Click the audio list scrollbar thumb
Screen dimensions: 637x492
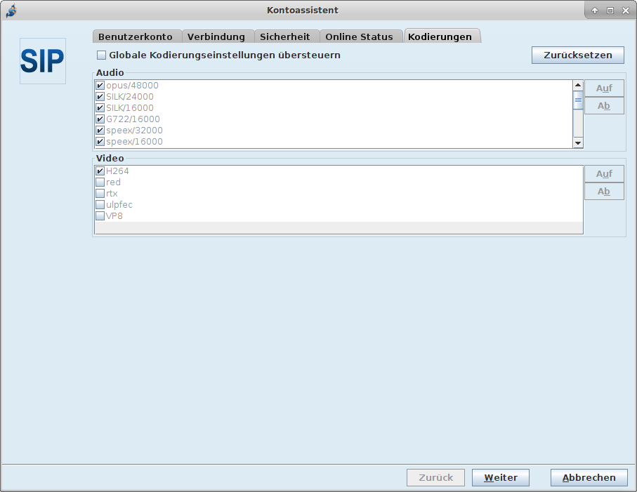click(578, 100)
